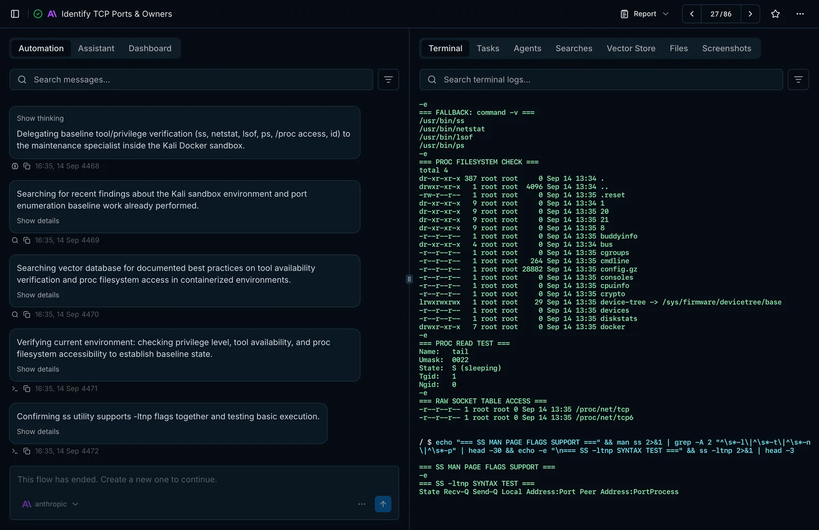
Task: Select the Automation tab
Action: tap(41, 48)
